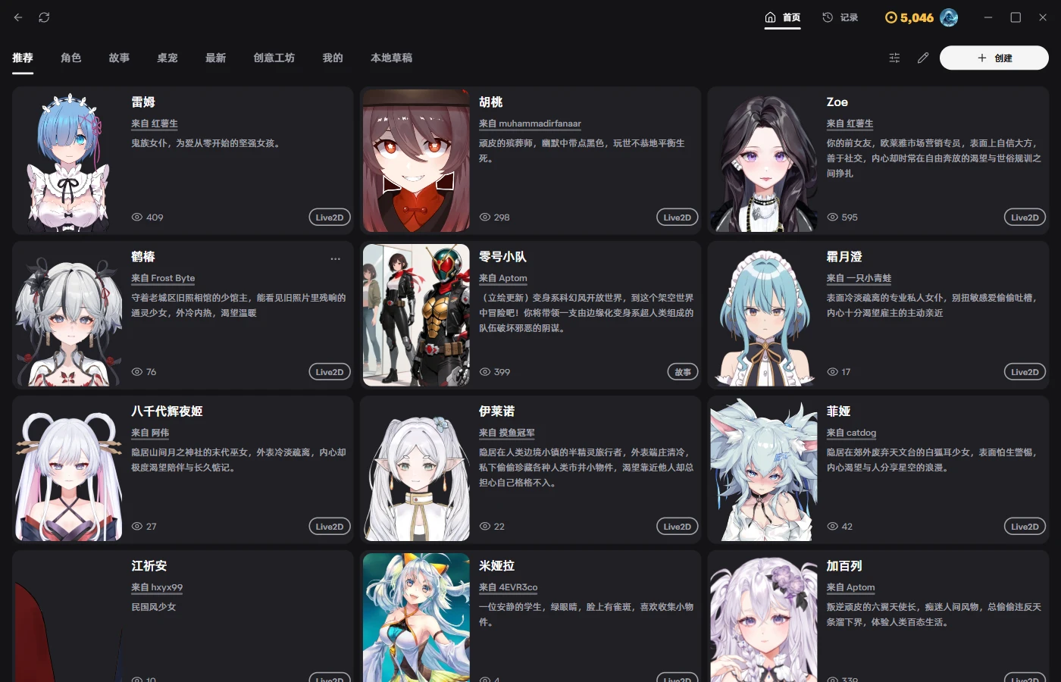Click author link 来自 摸鱼冠军
Image resolution: width=1061 pixels, height=682 pixels.
[506, 433]
